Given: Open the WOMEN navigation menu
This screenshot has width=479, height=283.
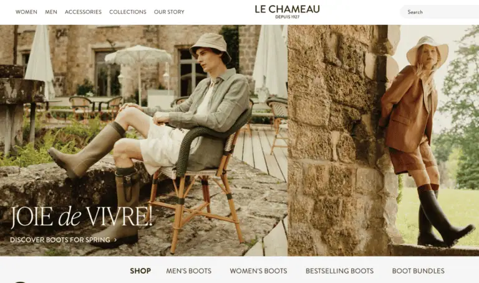Looking at the screenshot, I should (26, 12).
